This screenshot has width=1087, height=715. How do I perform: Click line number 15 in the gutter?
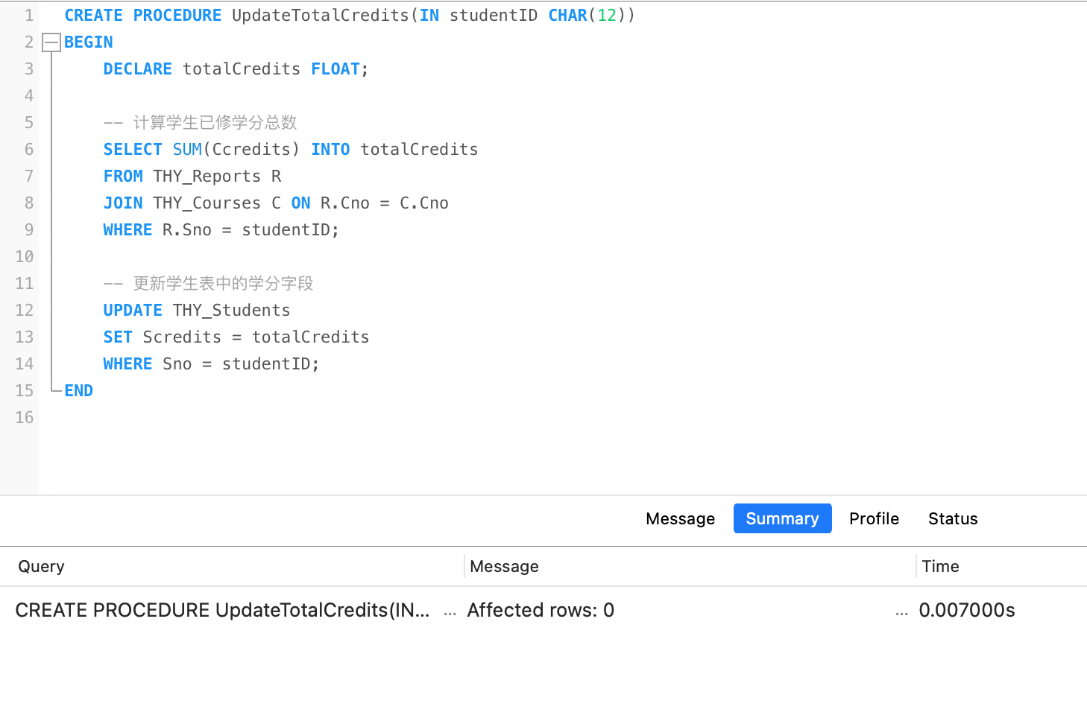[x=25, y=391]
